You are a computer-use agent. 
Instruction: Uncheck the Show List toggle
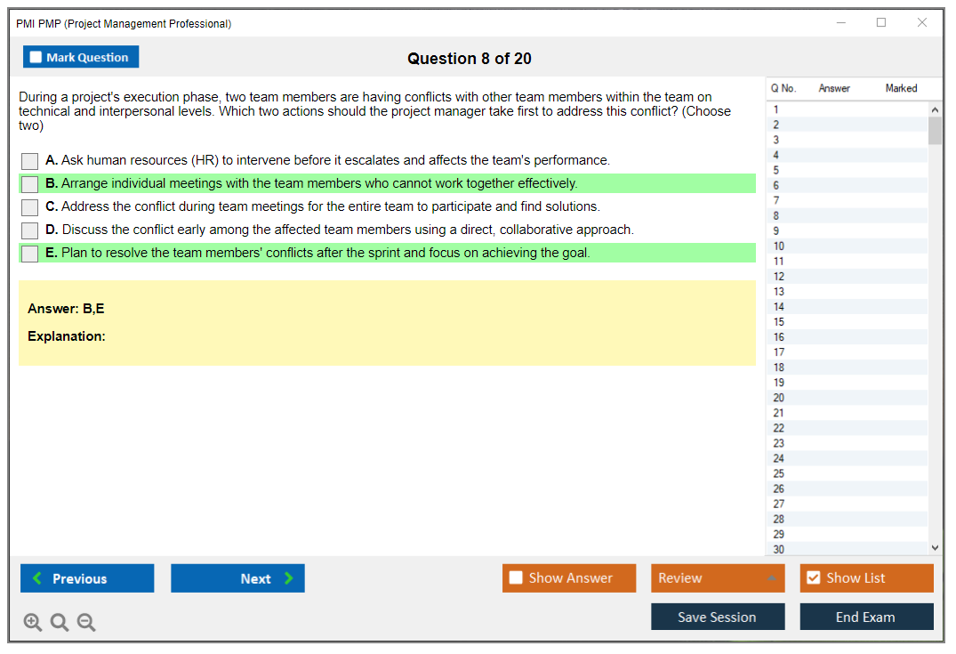[813, 578]
